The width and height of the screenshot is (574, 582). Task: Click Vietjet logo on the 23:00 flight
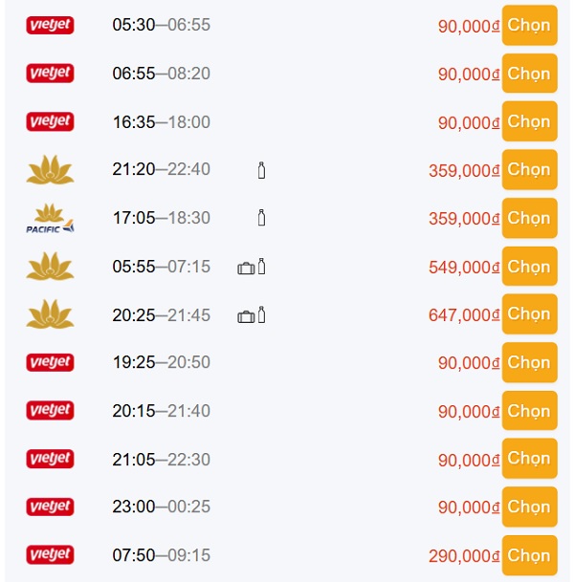(50, 507)
